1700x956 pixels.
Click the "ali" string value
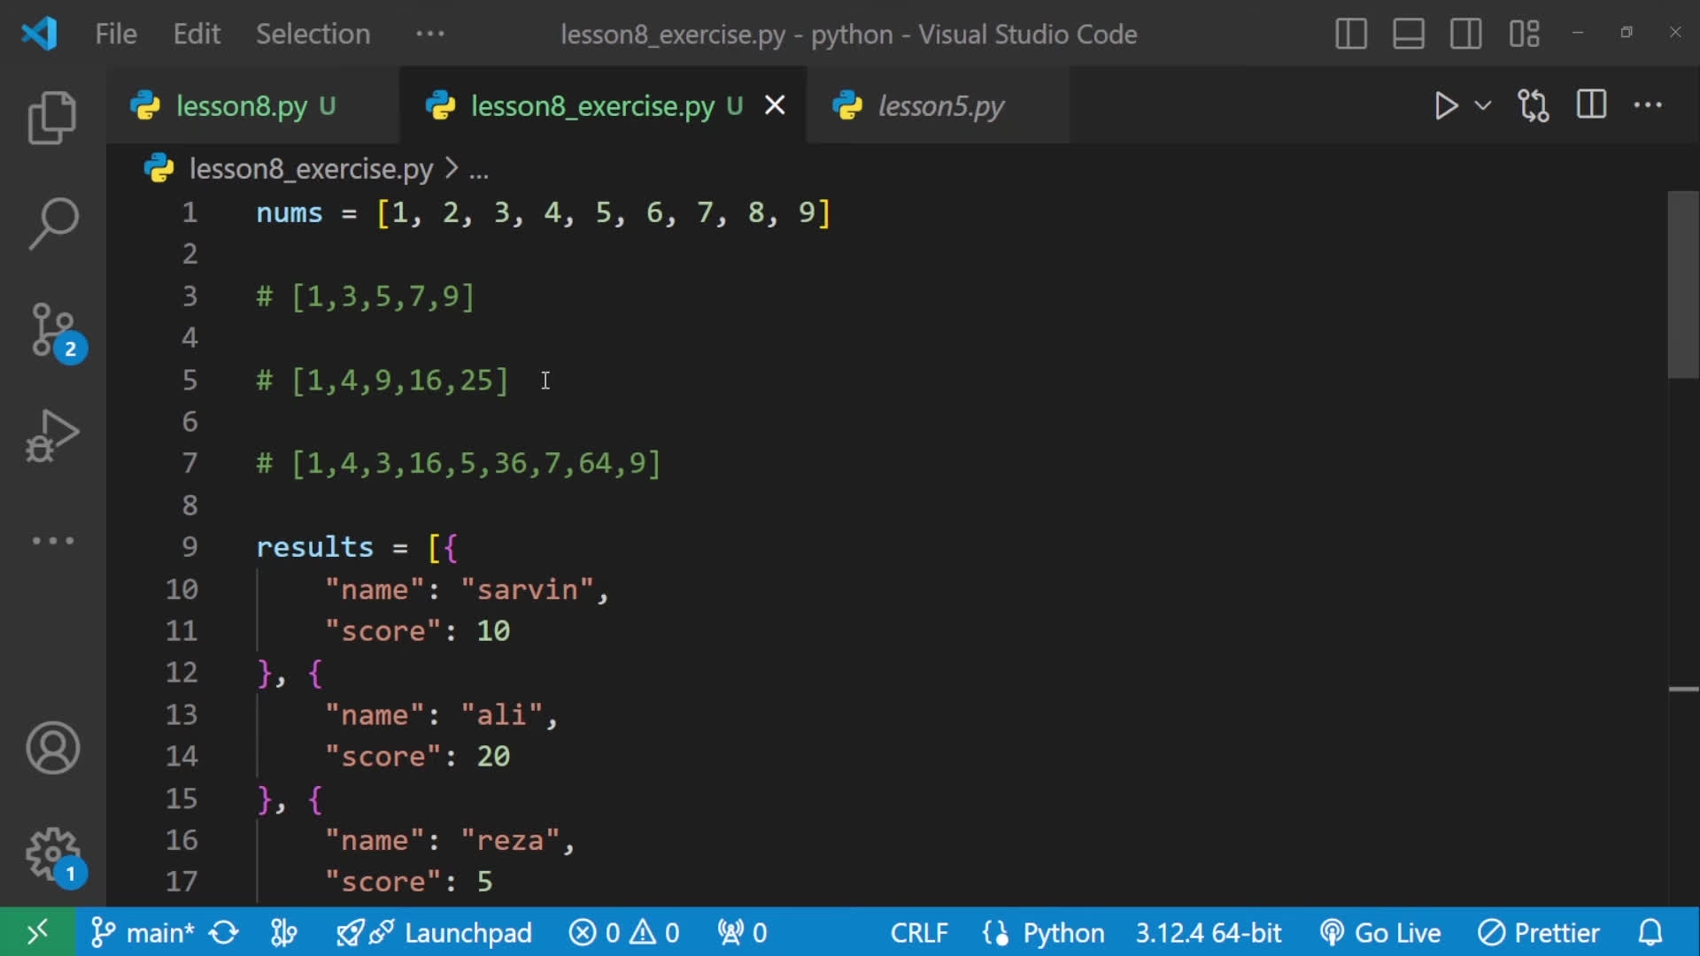pyautogui.click(x=501, y=715)
